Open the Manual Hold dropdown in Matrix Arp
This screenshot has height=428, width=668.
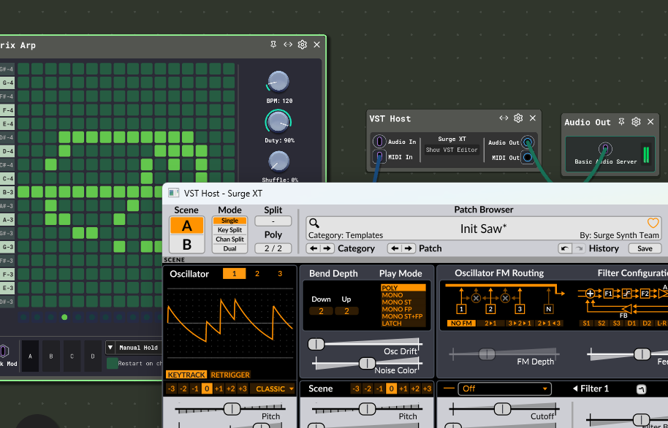click(133, 348)
